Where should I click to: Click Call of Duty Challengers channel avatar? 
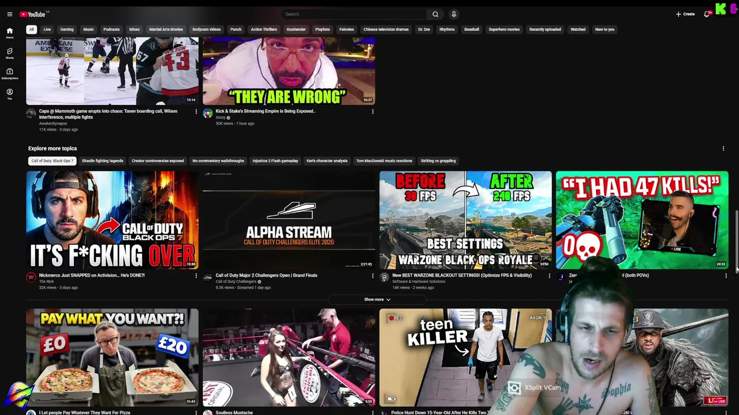208,278
